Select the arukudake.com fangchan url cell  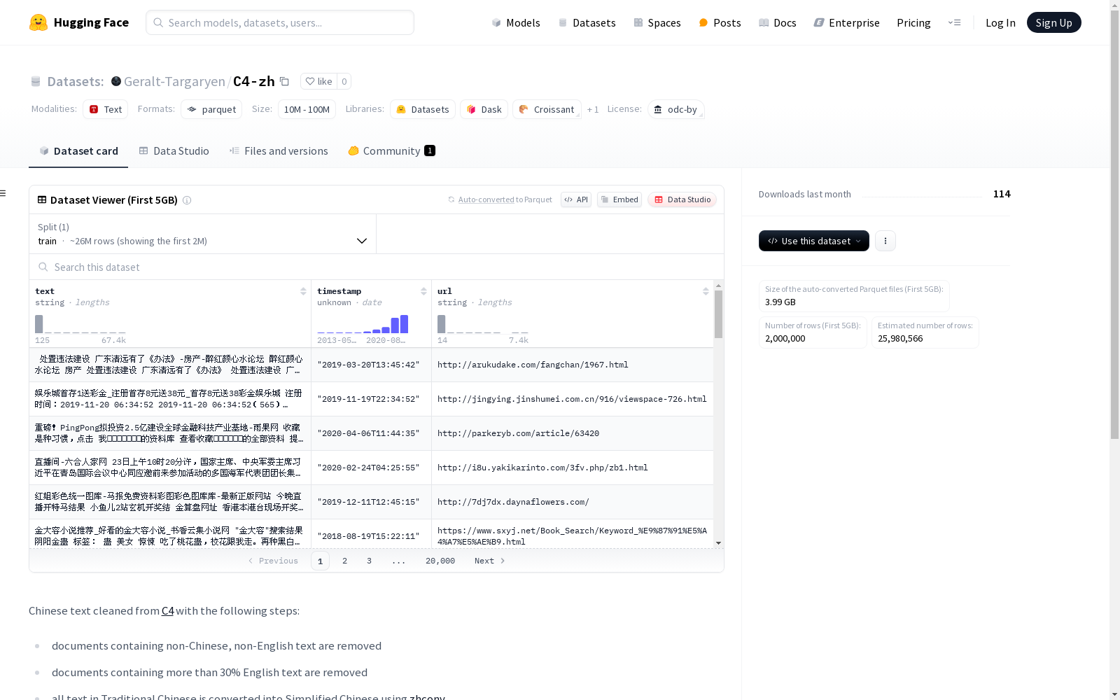pos(573,365)
